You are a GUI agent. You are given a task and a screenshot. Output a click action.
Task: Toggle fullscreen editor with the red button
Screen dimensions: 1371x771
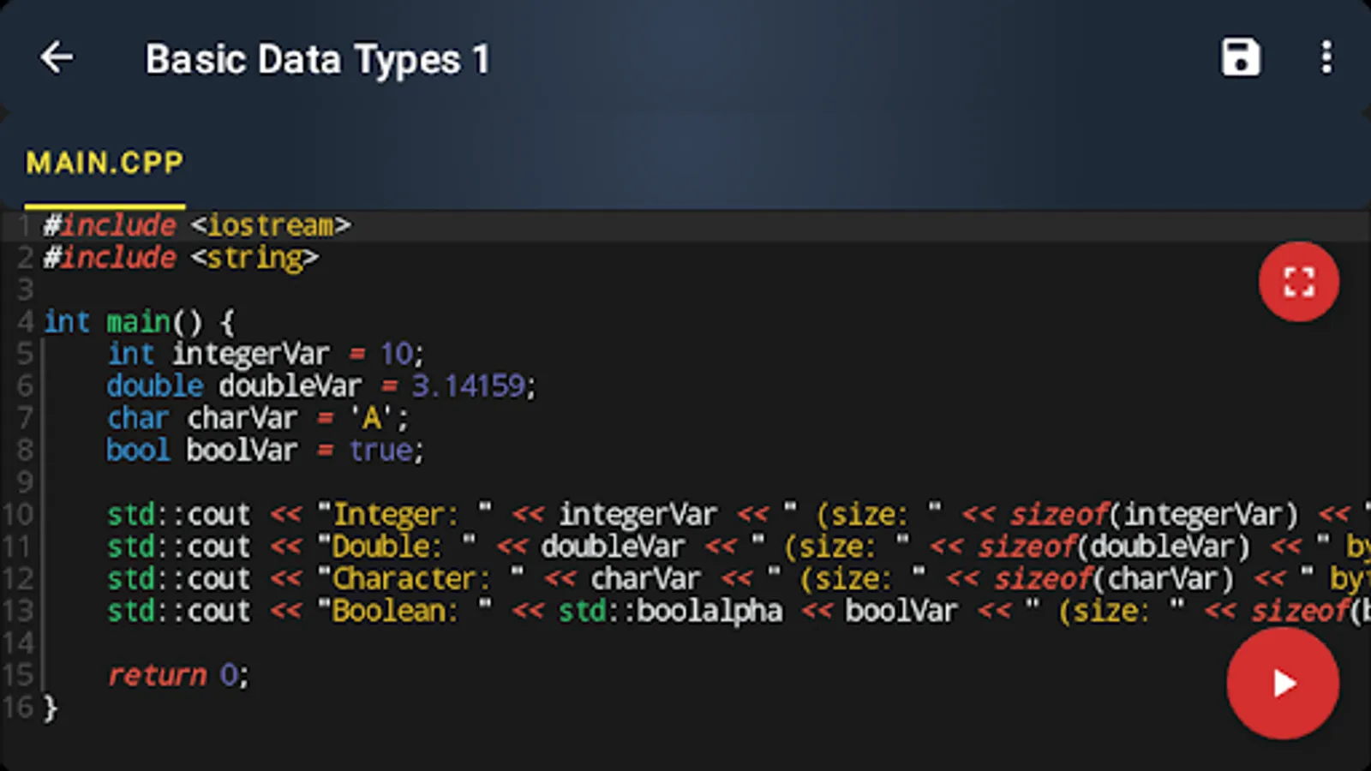[x=1299, y=282]
